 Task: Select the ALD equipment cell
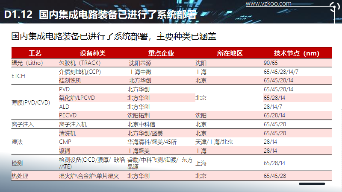(64, 107)
